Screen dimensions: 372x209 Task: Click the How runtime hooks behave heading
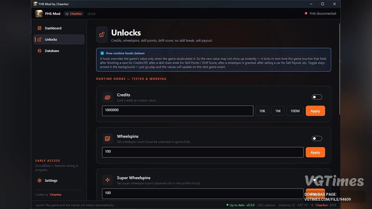125,53
